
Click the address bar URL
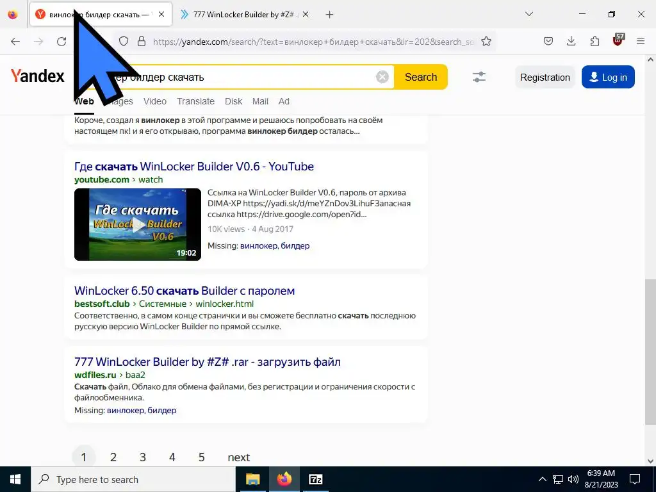313,42
